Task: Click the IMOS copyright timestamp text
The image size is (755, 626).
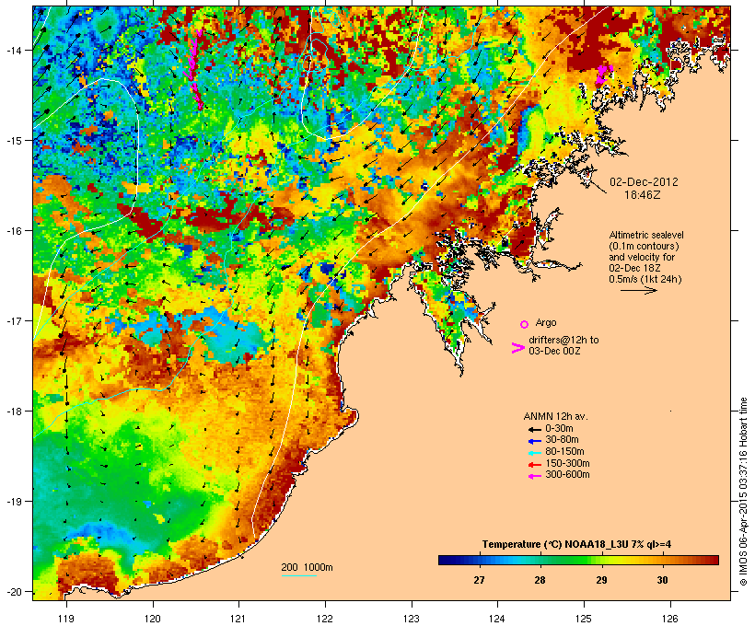Action: click(743, 492)
